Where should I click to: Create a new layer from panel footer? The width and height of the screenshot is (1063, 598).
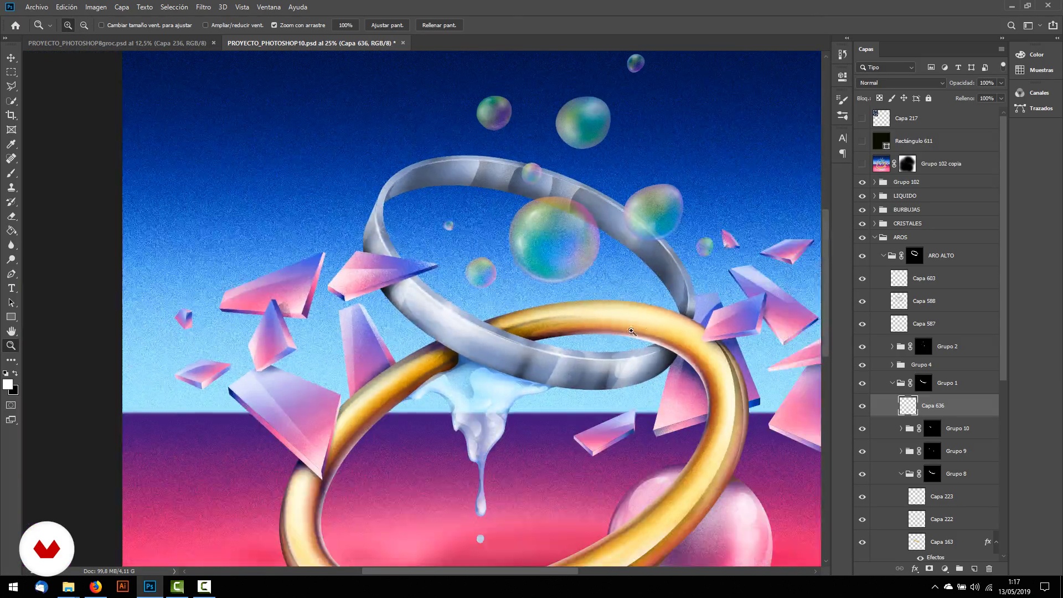click(x=974, y=568)
